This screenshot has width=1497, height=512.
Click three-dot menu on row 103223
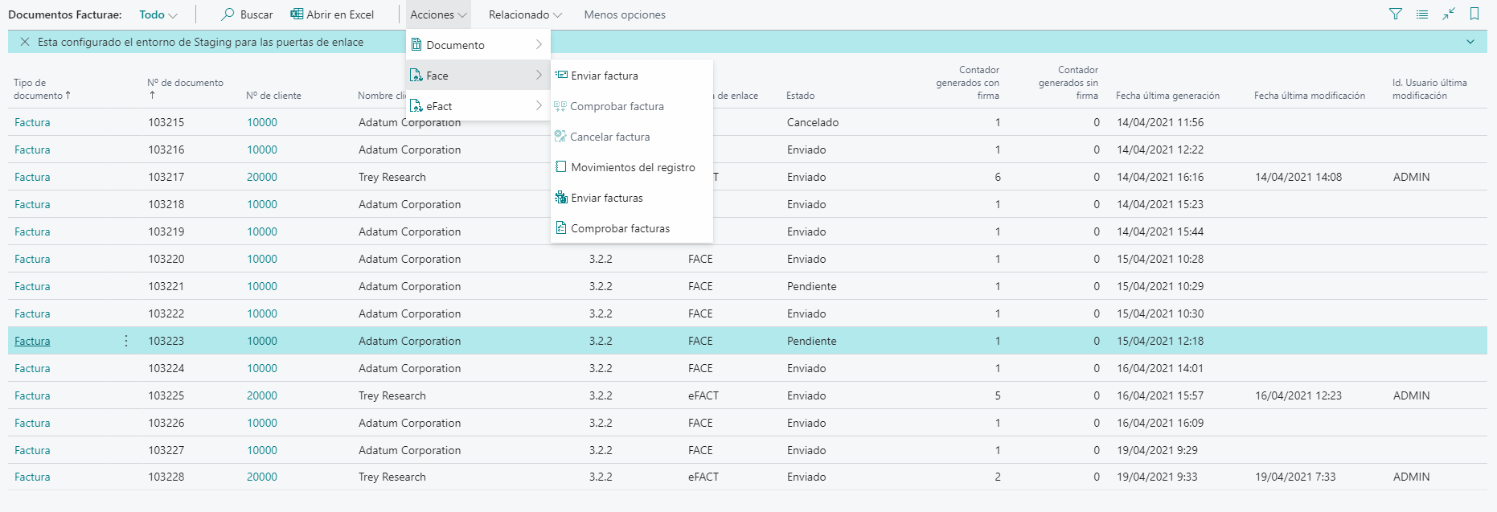[x=126, y=341]
